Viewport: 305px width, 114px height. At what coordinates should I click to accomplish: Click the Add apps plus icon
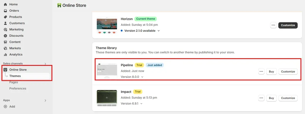5,106
